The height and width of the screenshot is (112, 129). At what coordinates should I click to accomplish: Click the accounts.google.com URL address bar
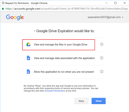(x=67, y=9)
